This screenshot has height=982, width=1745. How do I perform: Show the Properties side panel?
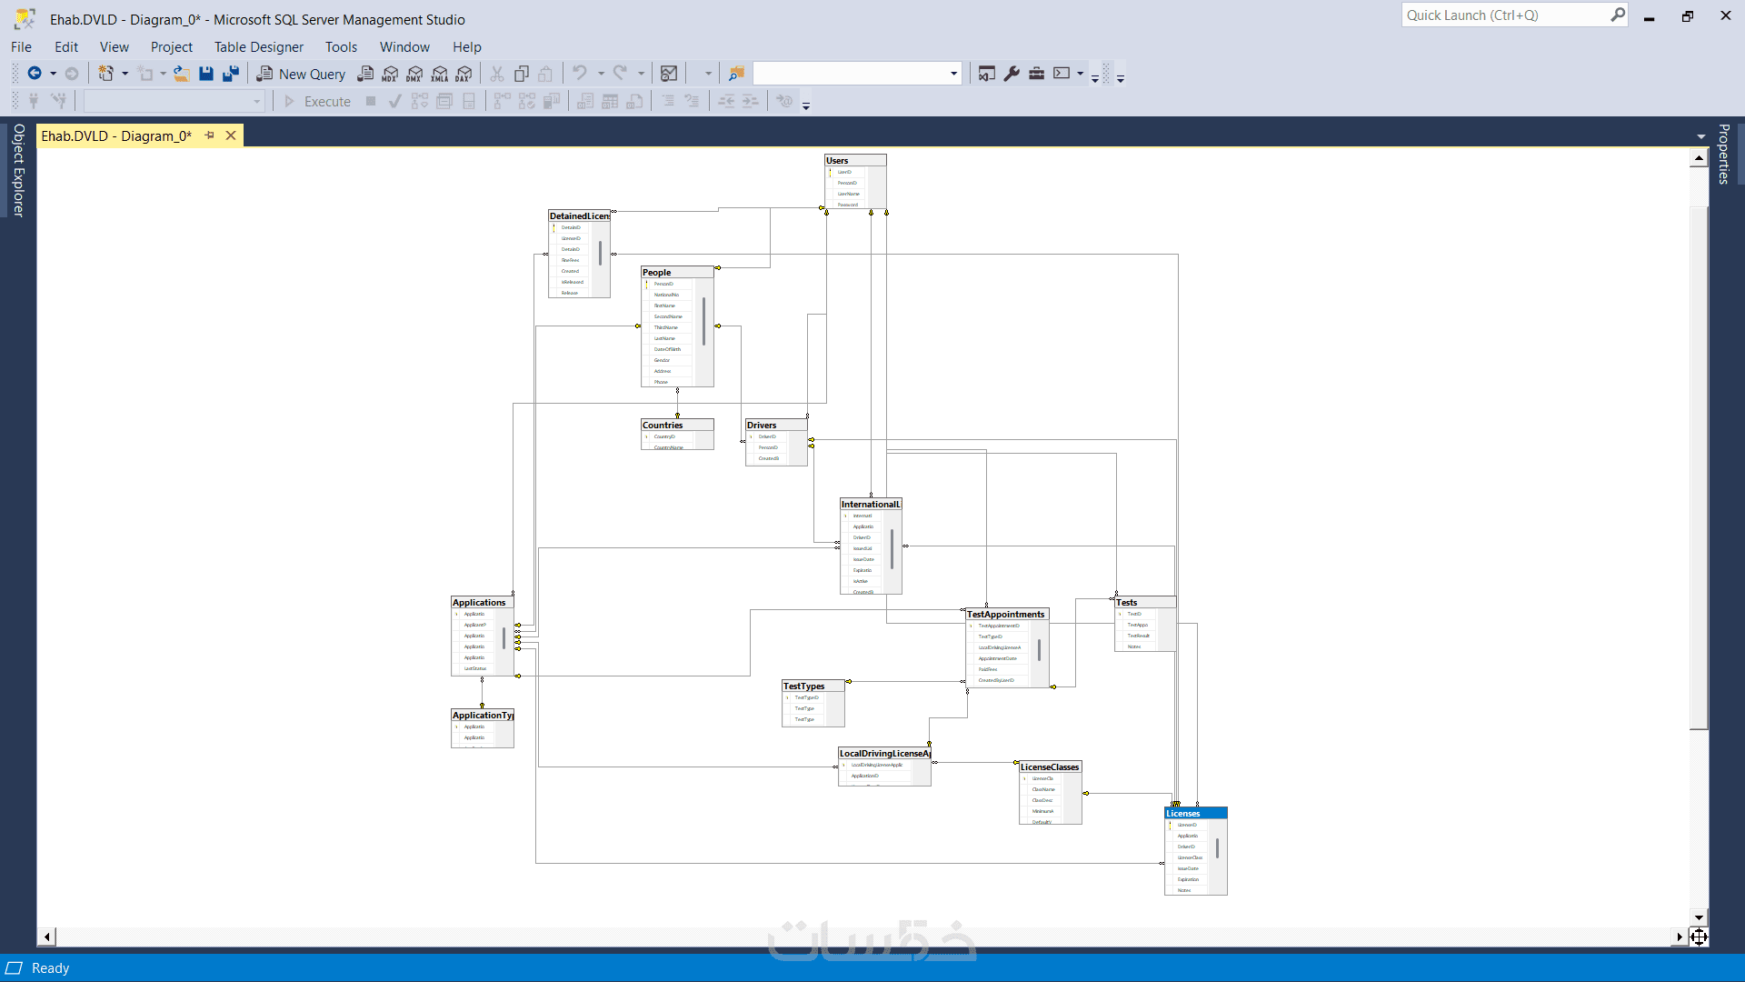click(1723, 155)
